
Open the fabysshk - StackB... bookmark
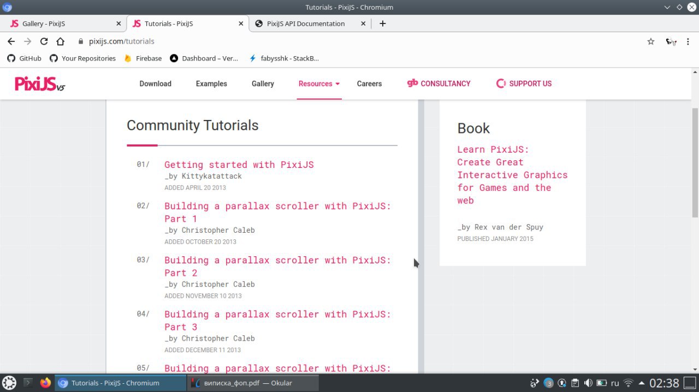[283, 58]
